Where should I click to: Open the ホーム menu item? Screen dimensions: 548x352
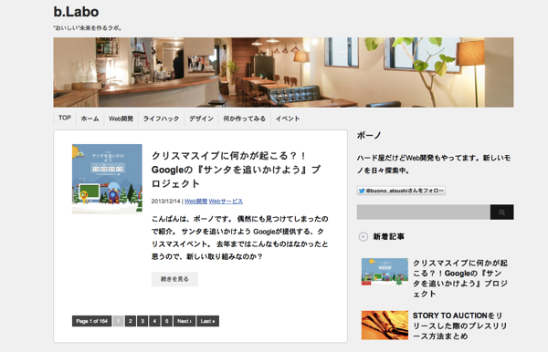tap(90, 119)
